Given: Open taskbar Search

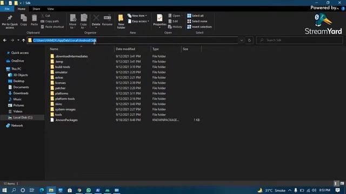Looking at the screenshot, I should [x=14, y=190].
